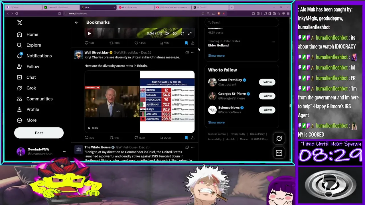Image resolution: width=365 pixels, height=205 pixels.
Task: Open Wall Street Mav's profile name link
Action: tap(96, 52)
